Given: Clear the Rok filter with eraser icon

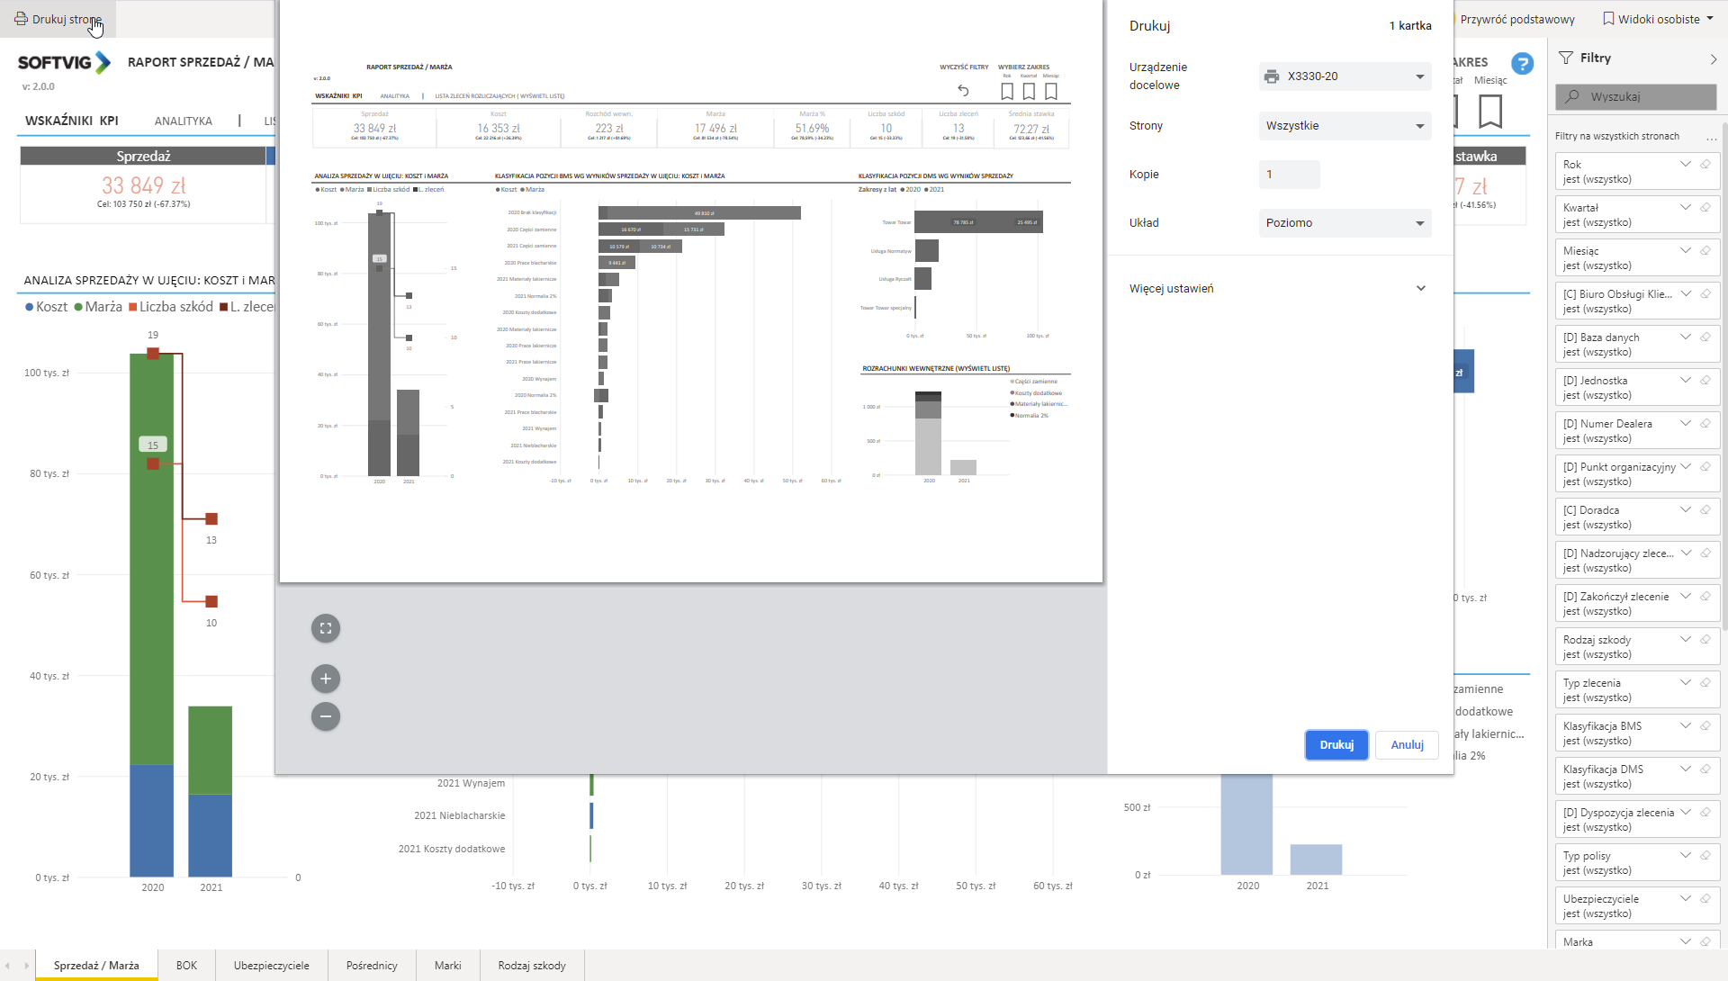Looking at the screenshot, I should pyautogui.click(x=1705, y=164).
